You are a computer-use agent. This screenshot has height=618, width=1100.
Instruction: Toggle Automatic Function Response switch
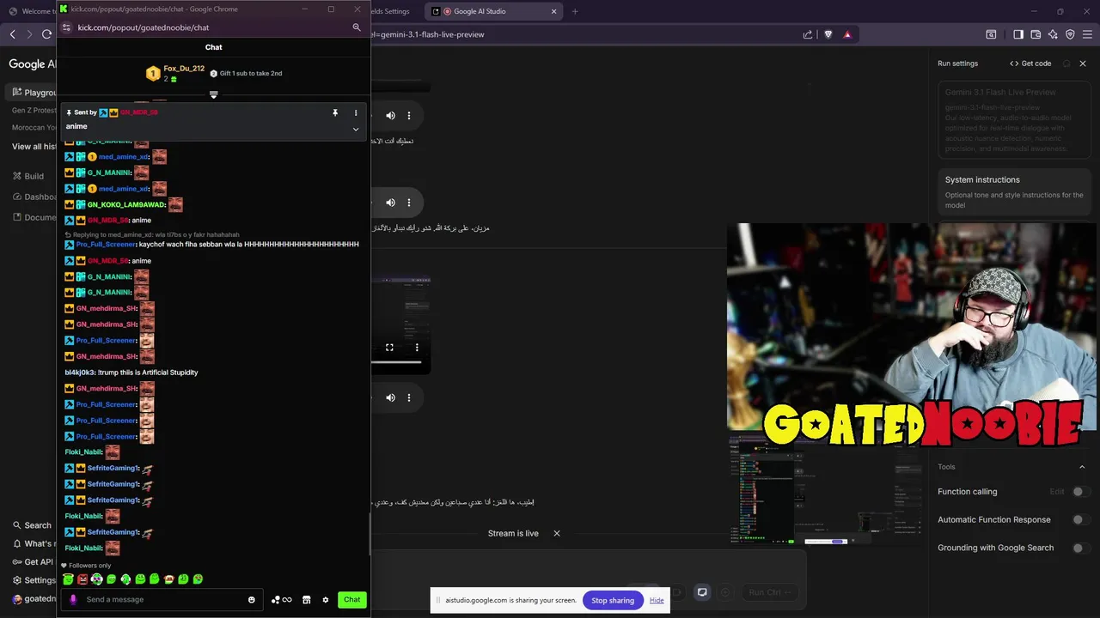[x=1081, y=520]
